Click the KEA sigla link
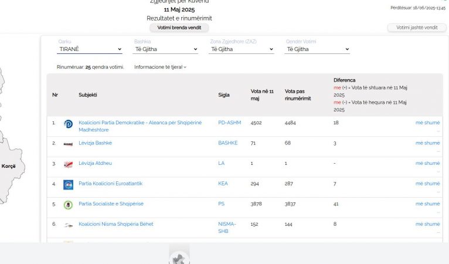This screenshot has height=264, width=449. (x=223, y=184)
